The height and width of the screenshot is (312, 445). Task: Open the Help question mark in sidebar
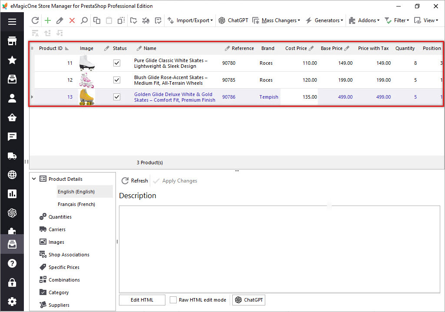click(x=12, y=263)
